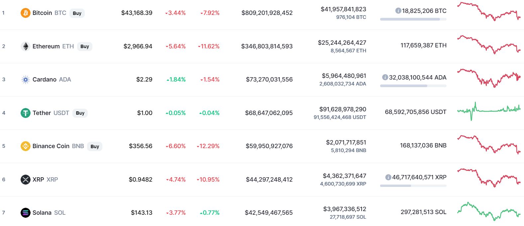Click info icon beside Cardano circulating supply
This screenshot has width=524, height=226.
click(x=385, y=78)
